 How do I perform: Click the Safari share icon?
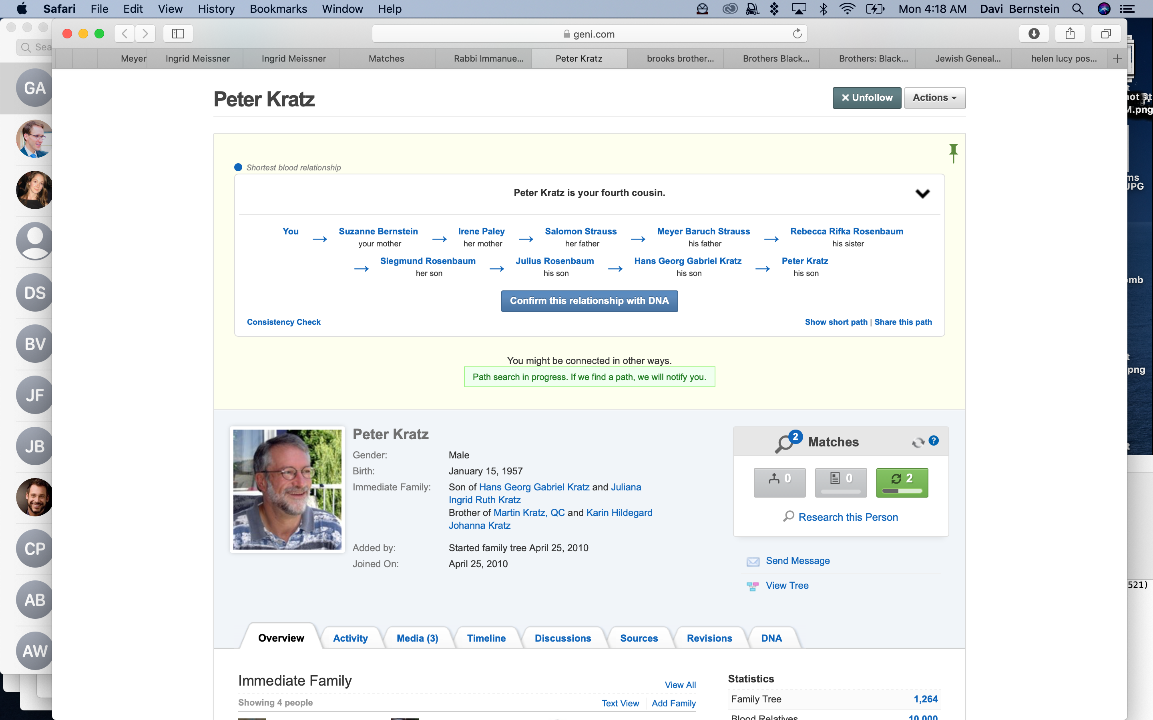pyautogui.click(x=1070, y=33)
